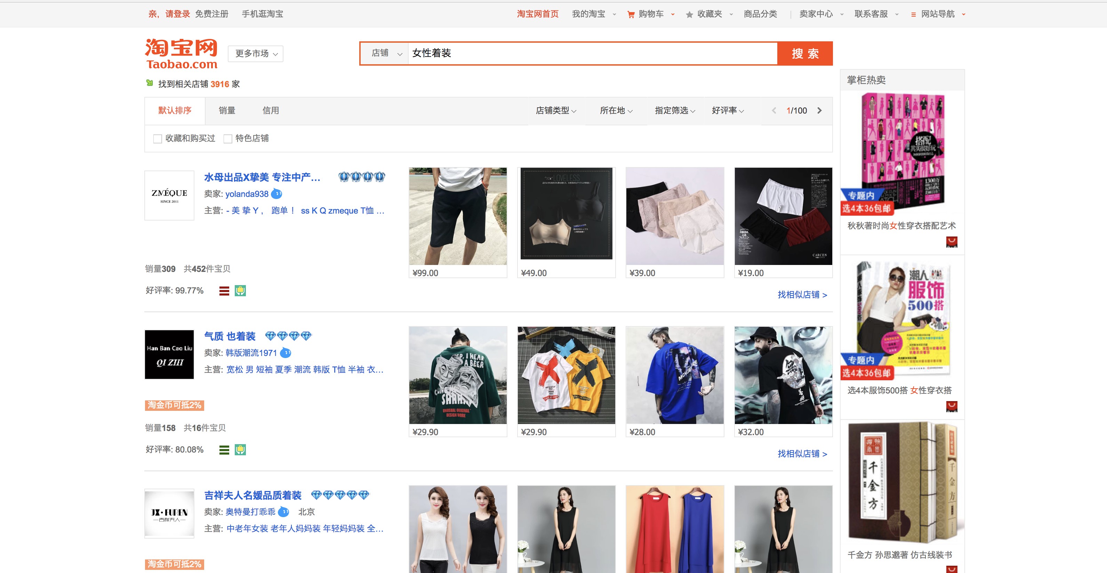Click red rating bars icon beside 99.77%

pyautogui.click(x=224, y=291)
